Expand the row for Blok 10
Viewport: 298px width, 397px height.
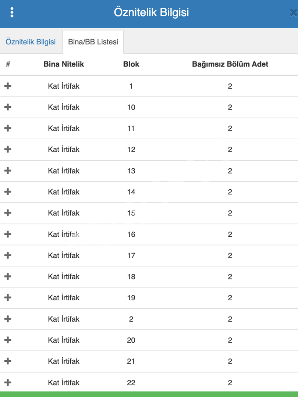pos(8,107)
